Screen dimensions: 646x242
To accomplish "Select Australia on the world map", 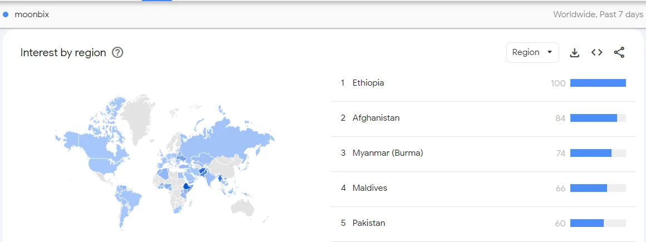I will tap(243, 205).
